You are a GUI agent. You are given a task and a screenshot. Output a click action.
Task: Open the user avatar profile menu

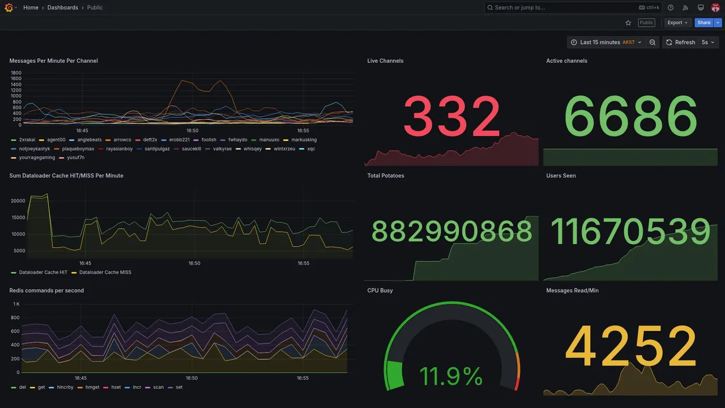(715, 7)
